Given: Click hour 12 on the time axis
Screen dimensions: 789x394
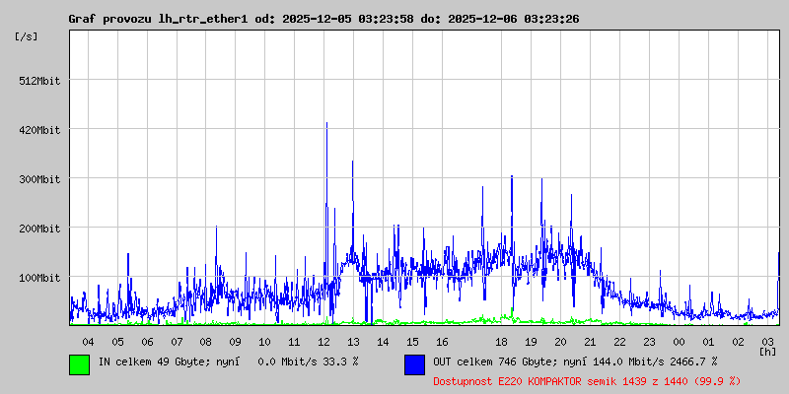Looking at the screenshot, I should 323,341.
